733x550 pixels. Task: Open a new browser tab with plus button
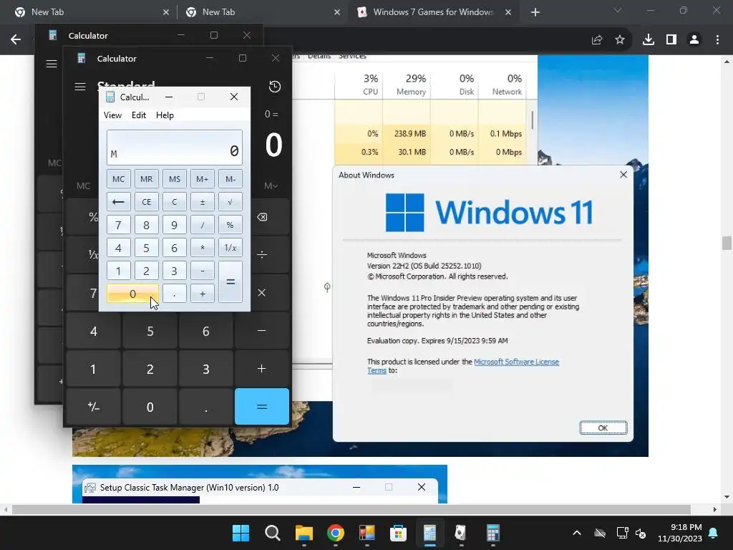[535, 12]
